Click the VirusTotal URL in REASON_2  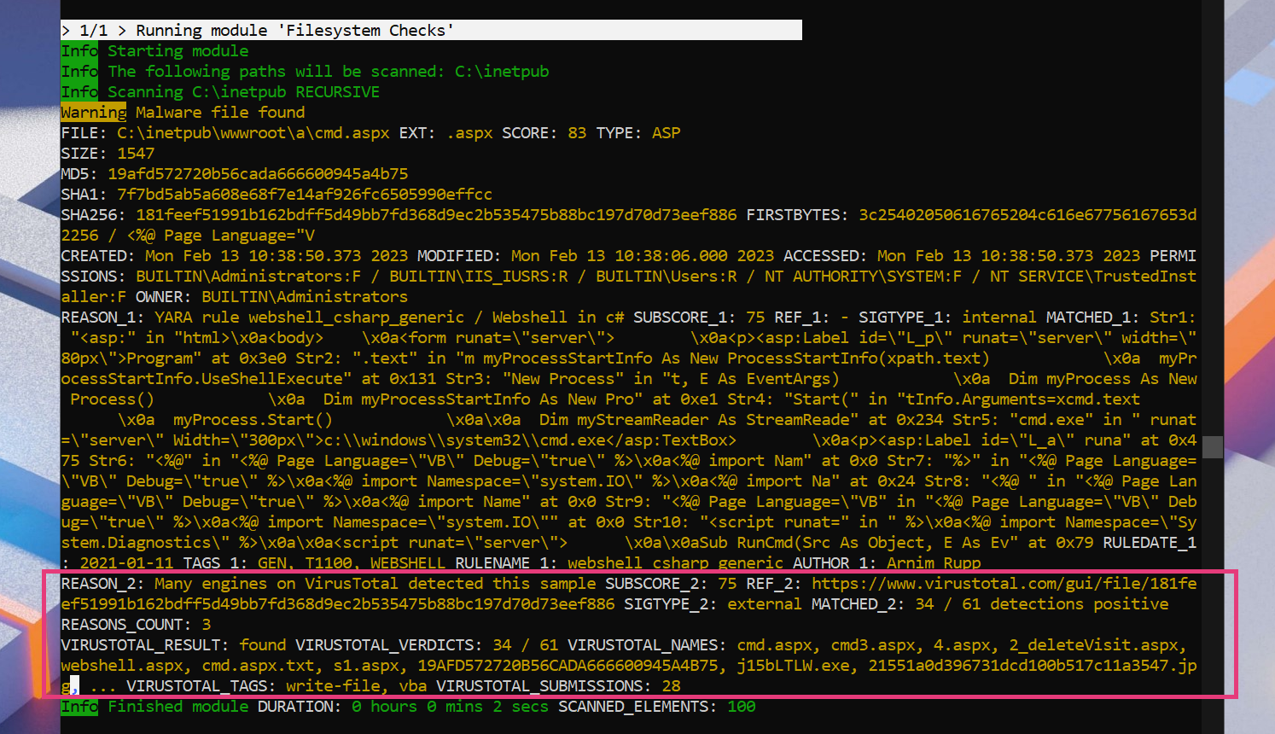pos(1004,584)
